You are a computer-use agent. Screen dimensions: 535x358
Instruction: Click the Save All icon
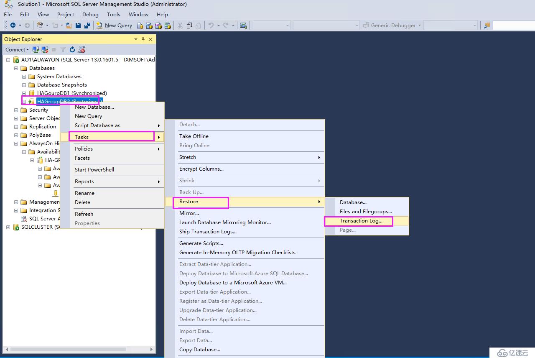(x=87, y=26)
